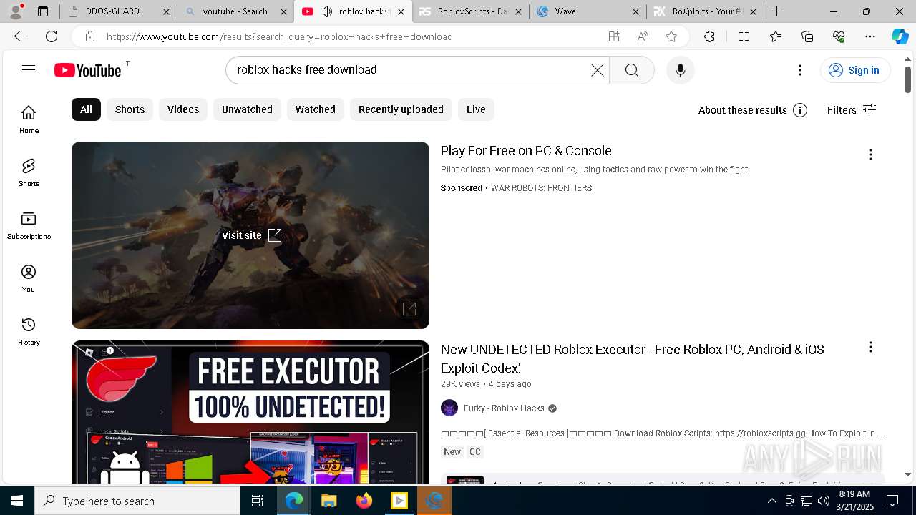Viewport: 916px width, 515px height.
Task: Open Copilot in Edge toolbar
Action: (x=900, y=36)
